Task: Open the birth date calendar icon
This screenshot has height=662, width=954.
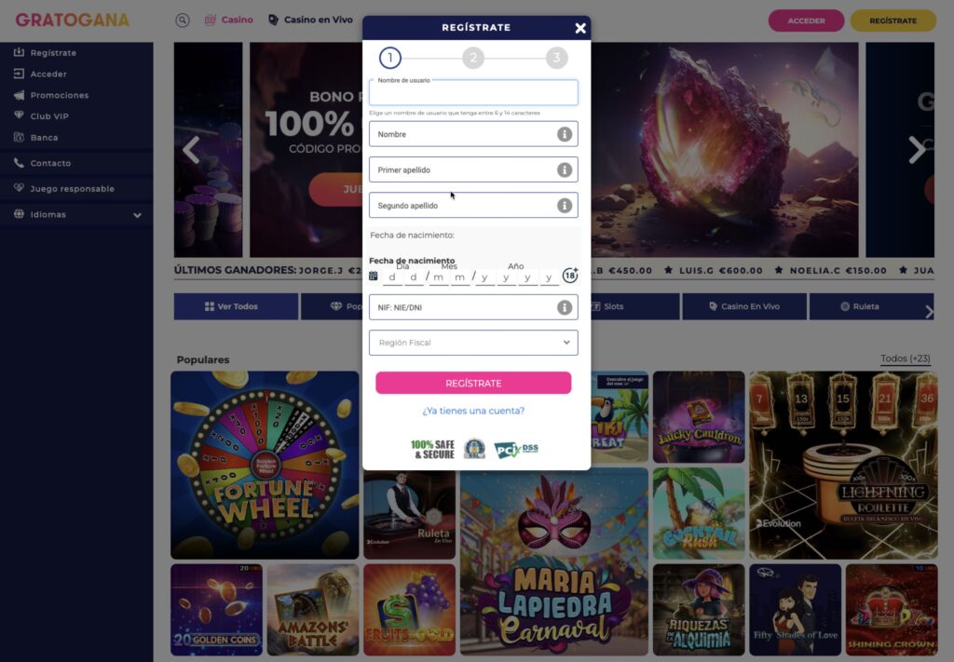Action: pos(373,276)
